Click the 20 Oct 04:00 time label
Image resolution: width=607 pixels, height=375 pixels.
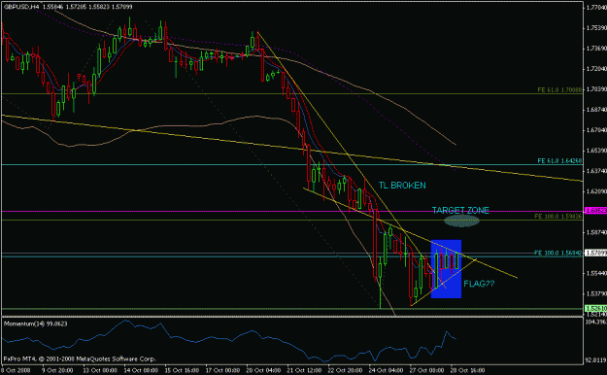263,370
